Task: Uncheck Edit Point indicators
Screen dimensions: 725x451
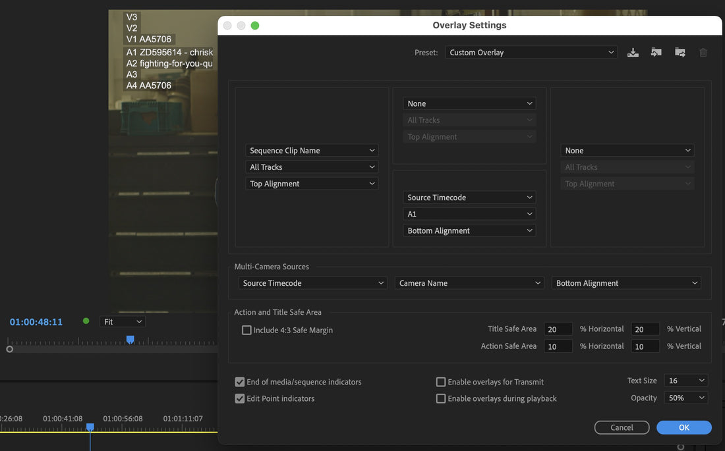Action: [x=240, y=398]
